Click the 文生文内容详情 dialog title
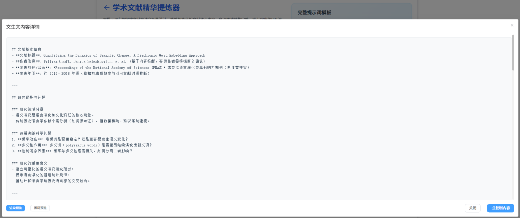 point(23,26)
